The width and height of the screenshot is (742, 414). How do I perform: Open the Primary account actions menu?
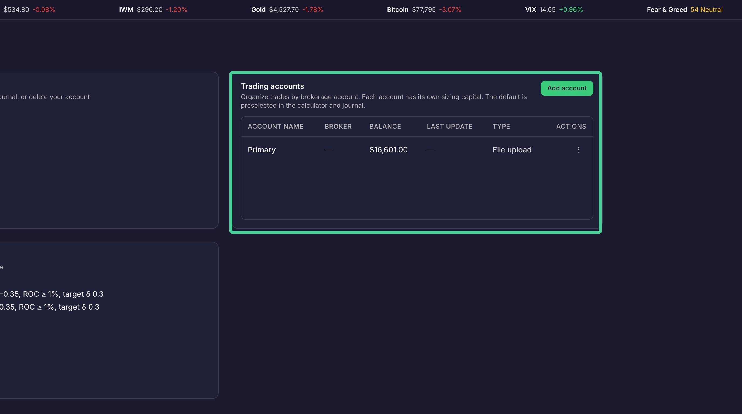coord(579,150)
